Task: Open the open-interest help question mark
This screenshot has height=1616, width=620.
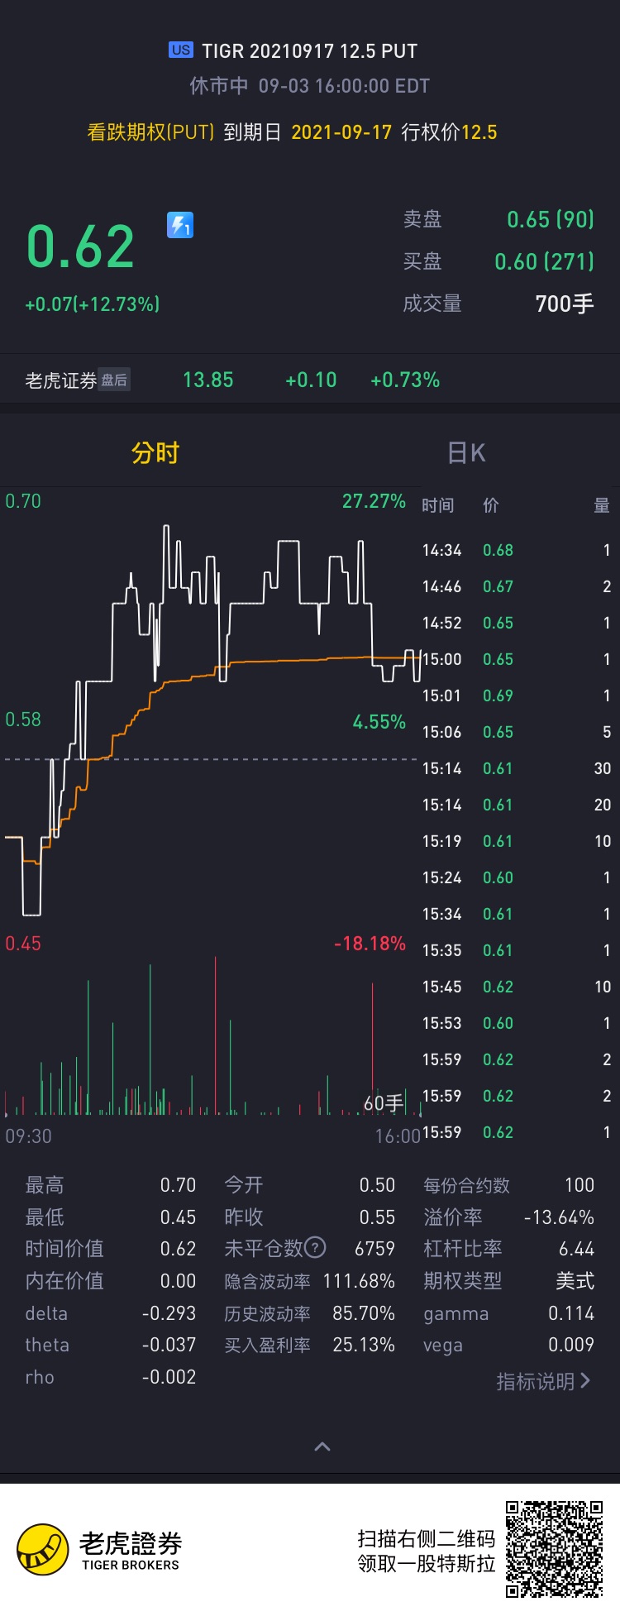Action: pyautogui.click(x=316, y=1247)
